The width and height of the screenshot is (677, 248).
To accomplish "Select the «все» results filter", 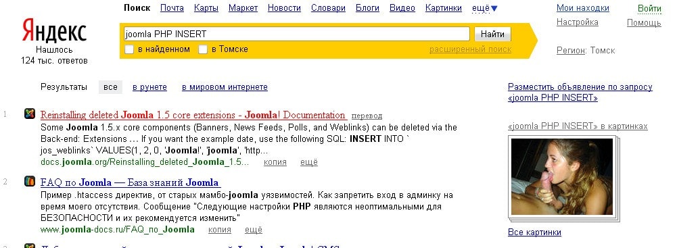I will (x=110, y=87).
